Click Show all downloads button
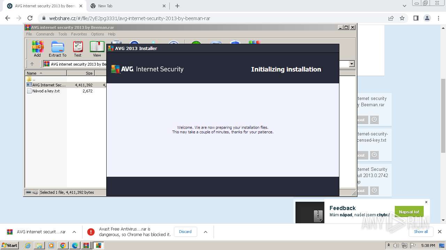The image size is (446, 250). pyautogui.click(x=421, y=232)
